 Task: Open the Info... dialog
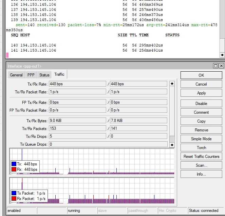click(x=201, y=174)
